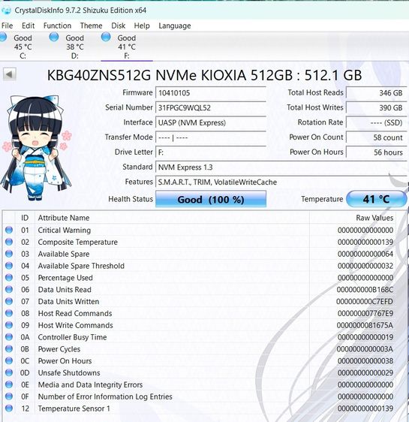
Task: Click the Standard NVM Express 1.3 field
Action: (281, 167)
